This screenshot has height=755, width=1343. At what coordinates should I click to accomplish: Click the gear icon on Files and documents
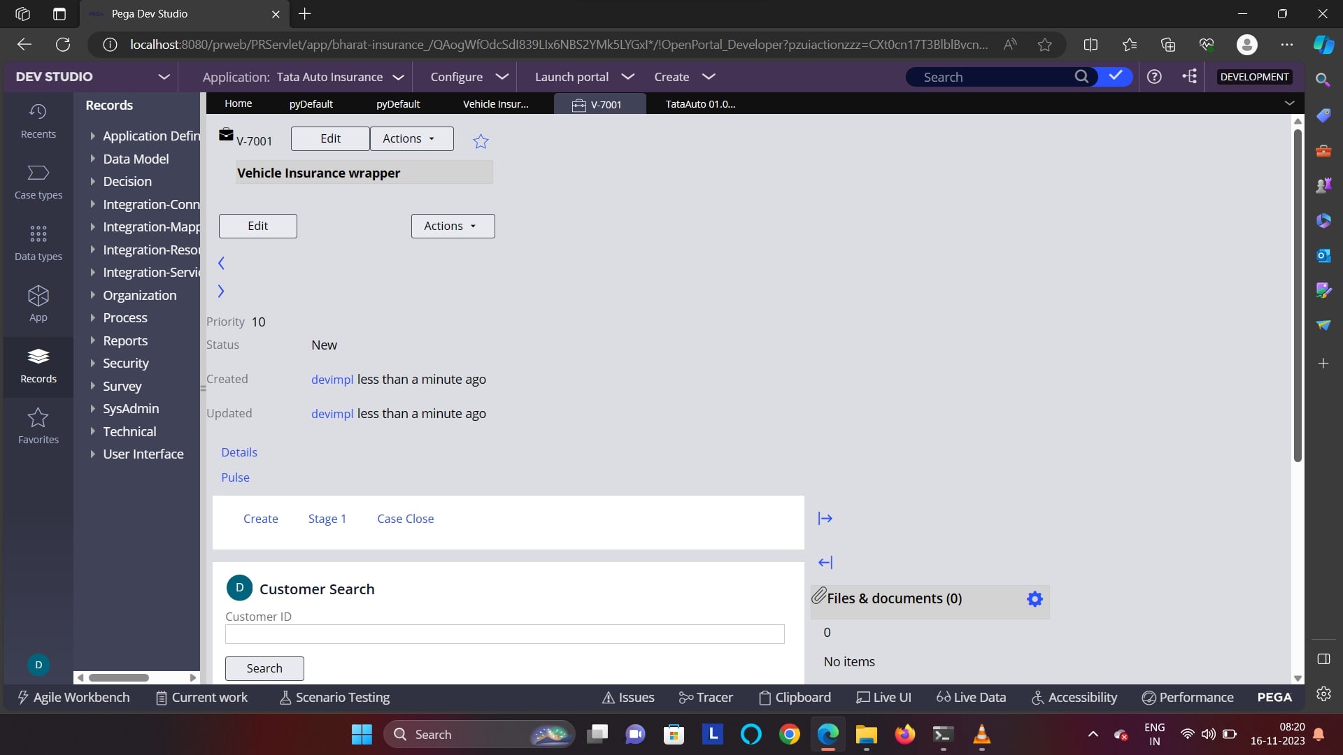1035,599
